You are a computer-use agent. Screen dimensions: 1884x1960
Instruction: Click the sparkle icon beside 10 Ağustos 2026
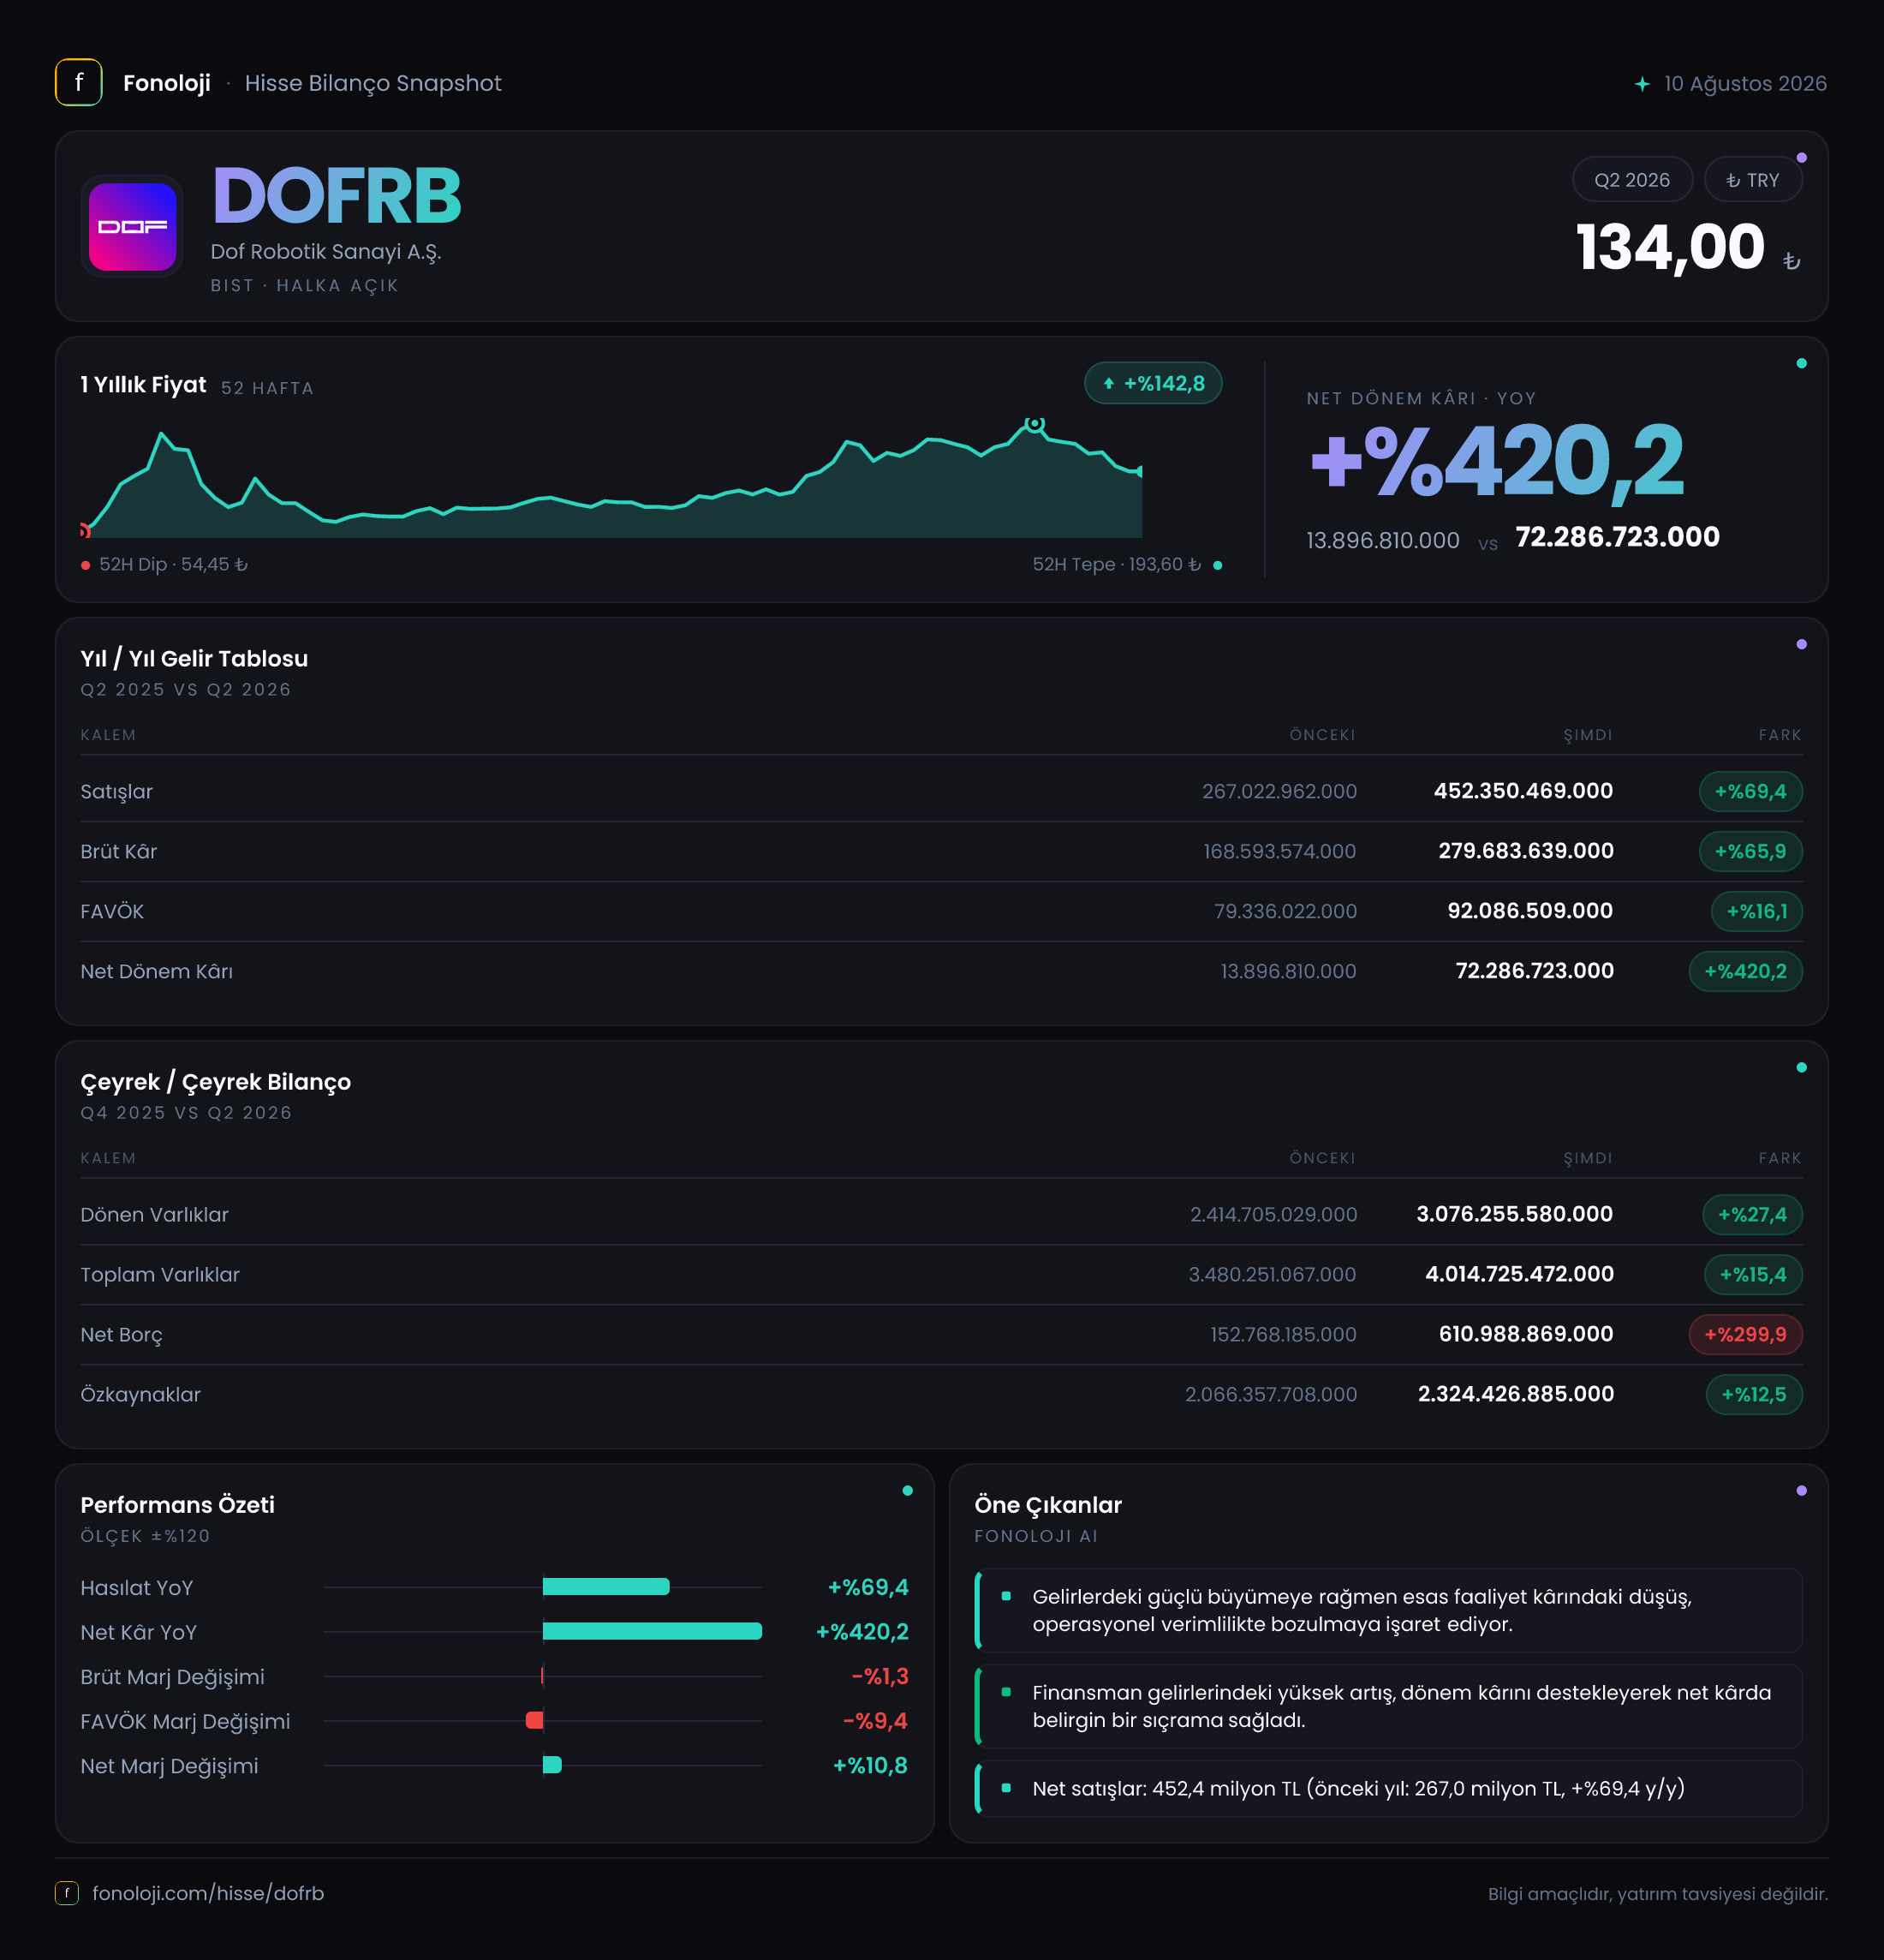[x=1643, y=84]
